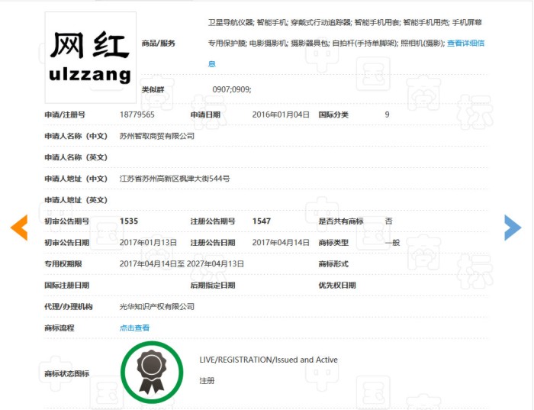Click the blue next arrow
The image size is (534, 410).
[513, 227]
